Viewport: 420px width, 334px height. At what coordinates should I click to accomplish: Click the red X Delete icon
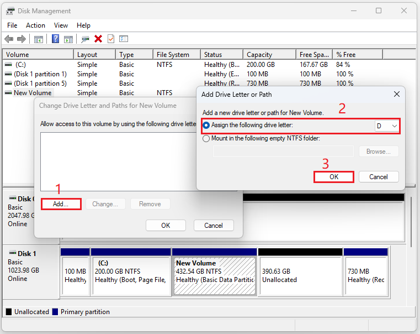98,39
